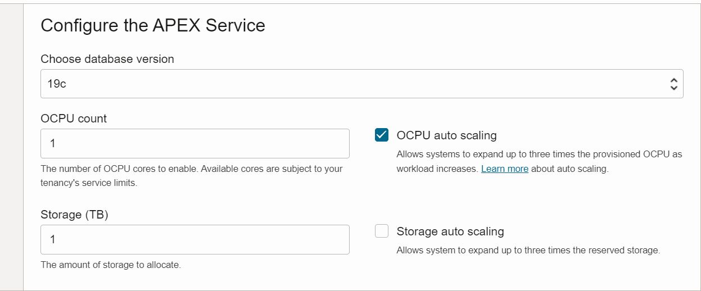Click the white checkmark in the blue checkbox
The image size is (701, 291).
pyautogui.click(x=382, y=135)
